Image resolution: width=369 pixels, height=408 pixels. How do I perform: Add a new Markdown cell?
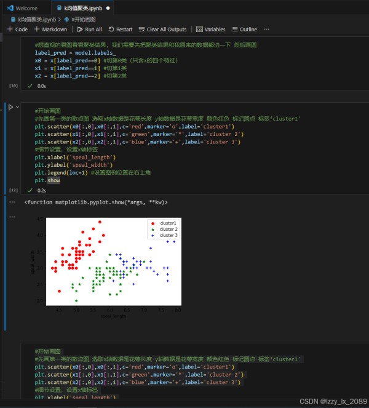coord(50,30)
